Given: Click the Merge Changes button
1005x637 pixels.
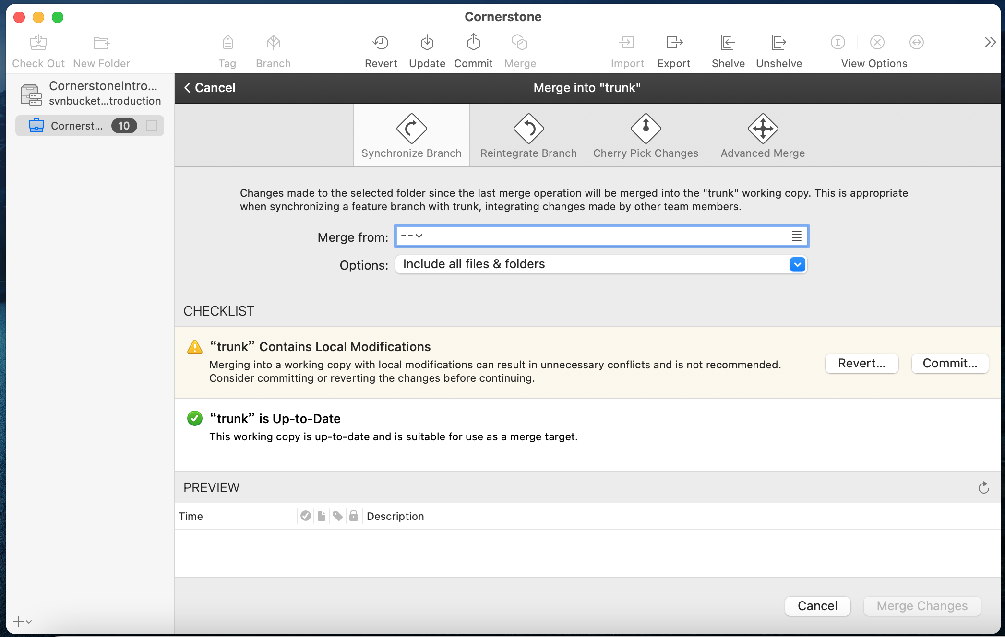Looking at the screenshot, I should 922,606.
